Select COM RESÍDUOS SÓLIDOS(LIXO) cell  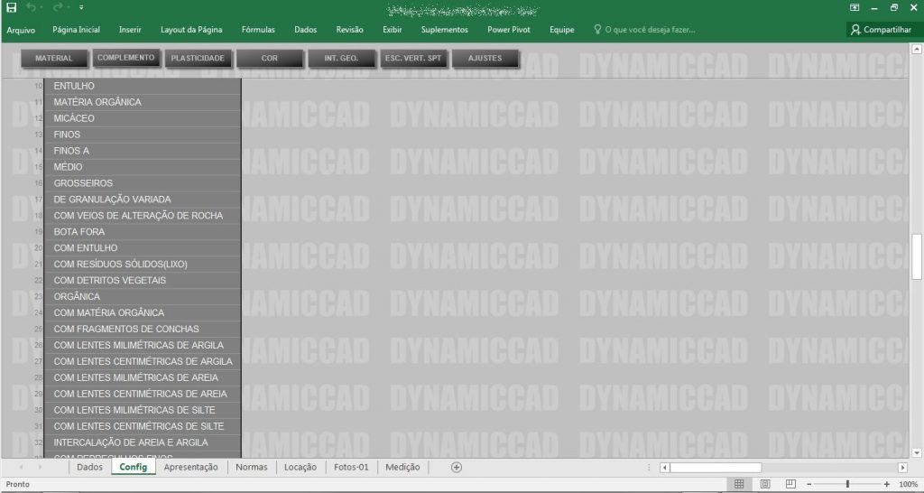tap(143, 265)
